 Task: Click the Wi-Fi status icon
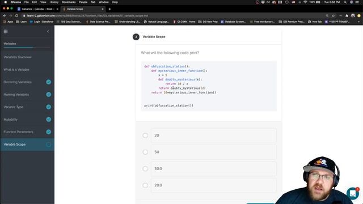pyautogui.click(x=305, y=2)
